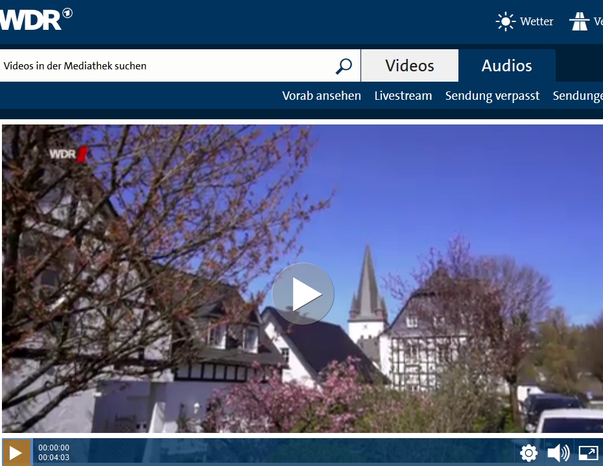Viewport: 603px width, 466px height.
Task: Click the highway traffic icon
Action: [x=578, y=21]
